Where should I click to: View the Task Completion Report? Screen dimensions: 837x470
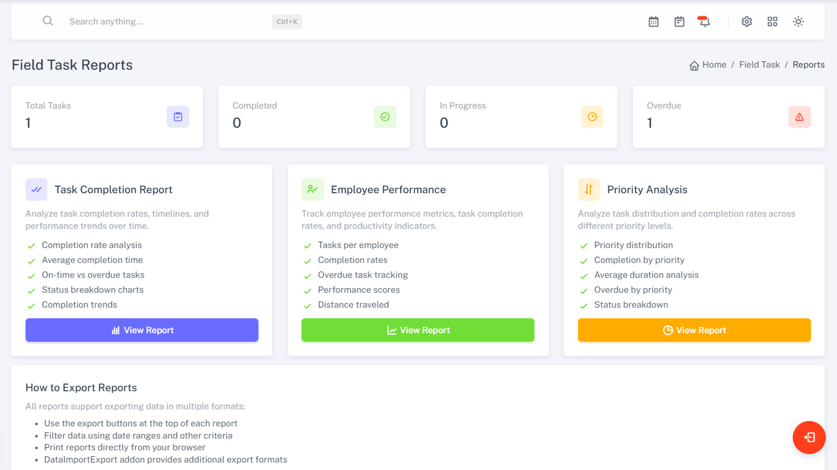(x=142, y=330)
